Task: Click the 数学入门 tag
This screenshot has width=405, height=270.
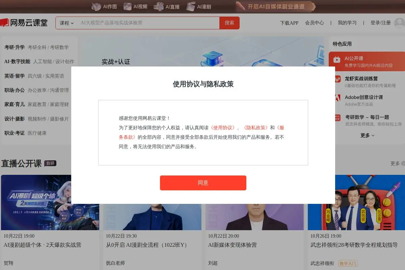Action: [x=348, y=263]
